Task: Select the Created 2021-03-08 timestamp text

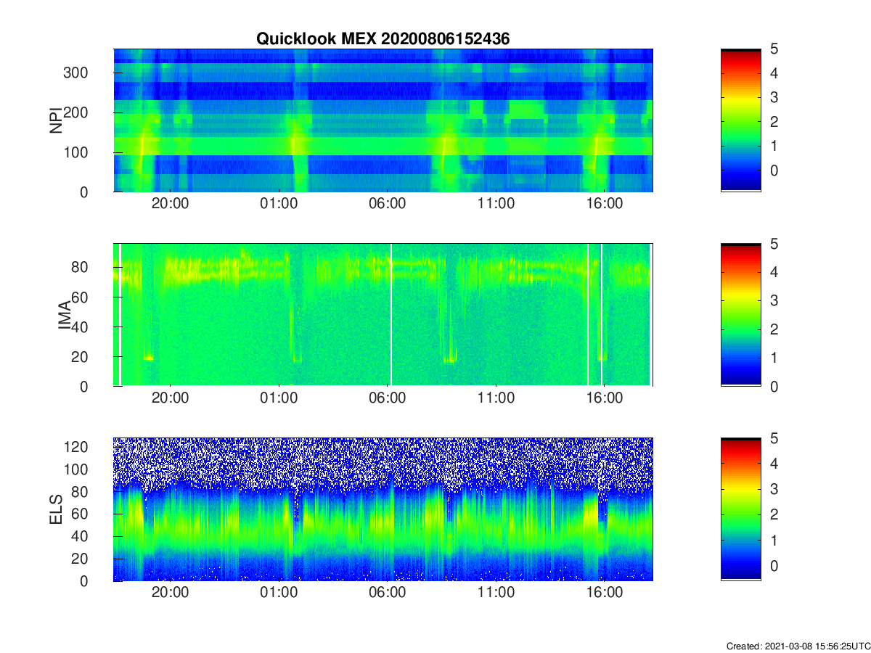Action: coord(798,646)
